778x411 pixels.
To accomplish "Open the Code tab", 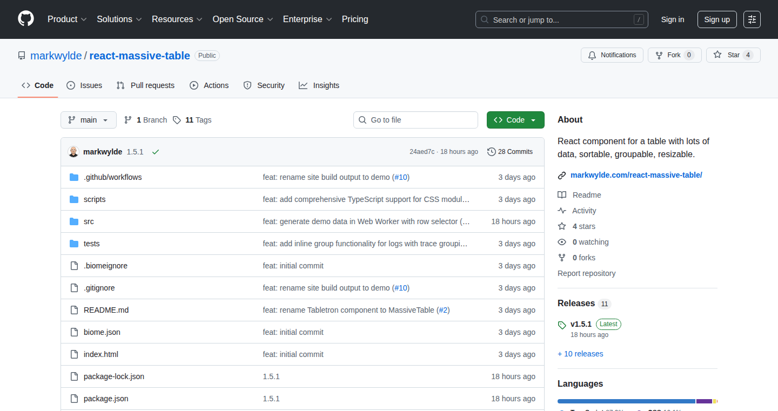I will 38,85.
